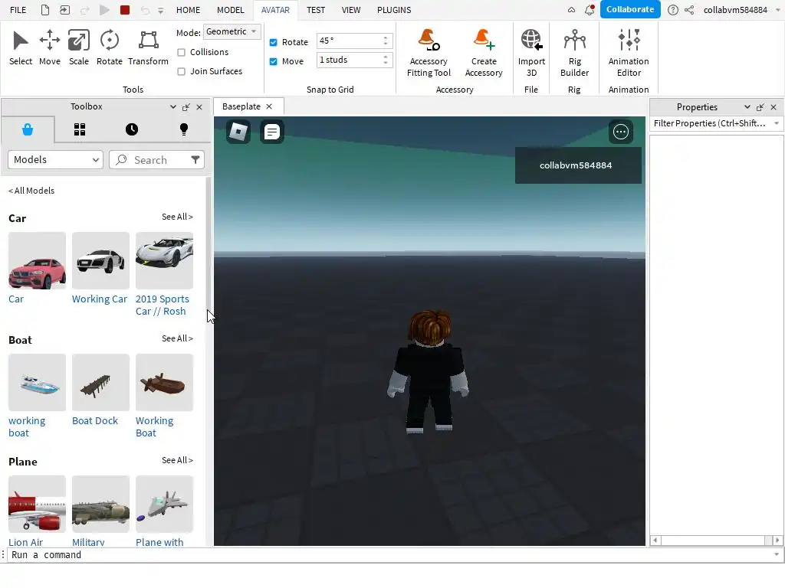
Task: Choose the Transform tool
Action: [148, 48]
